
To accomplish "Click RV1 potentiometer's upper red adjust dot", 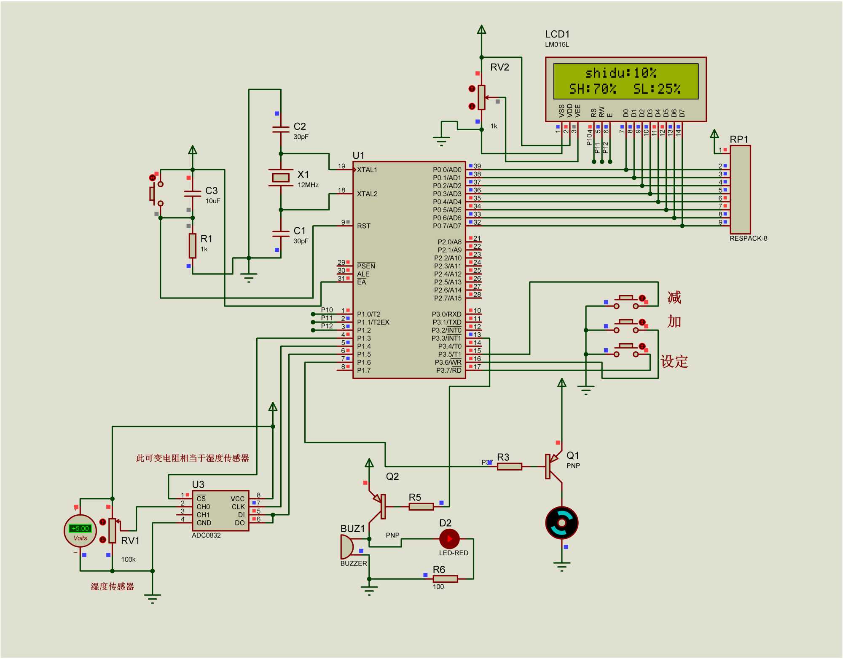I will pyautogui.click(x=103, y=522).
